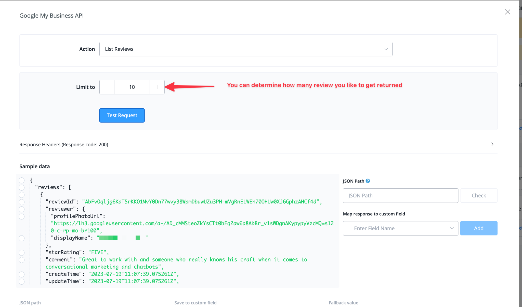
Task: Select radio button for "starRating" line
Action: 22,253
